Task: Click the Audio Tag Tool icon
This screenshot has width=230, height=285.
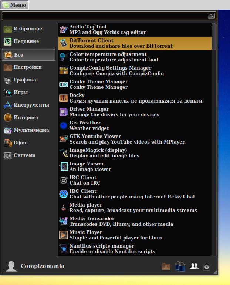Action: (x=64, y=30)
